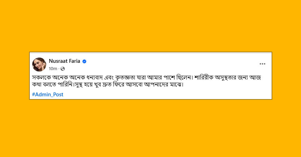This screenshot has width=301, height=157.
Task: Open the Nusraat Faria profile name link
Action: 64,61
